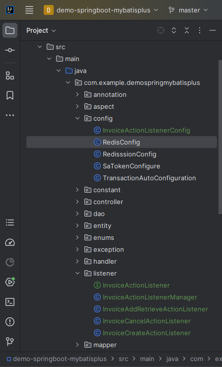222x367 pixels.
Task: Click the src breadcrumb in navigation bar
Action: (x=123, y=359)
